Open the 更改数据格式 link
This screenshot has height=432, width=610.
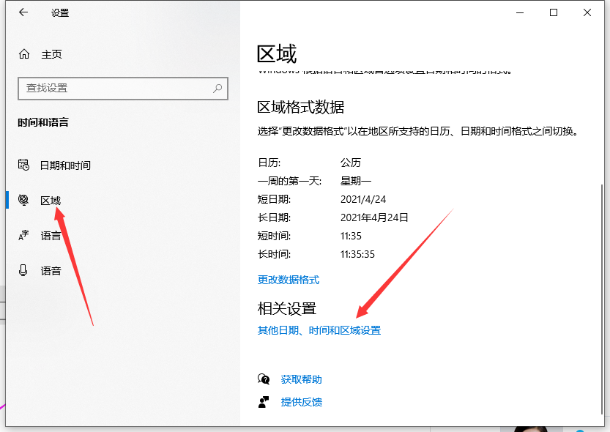click(289, 280)
